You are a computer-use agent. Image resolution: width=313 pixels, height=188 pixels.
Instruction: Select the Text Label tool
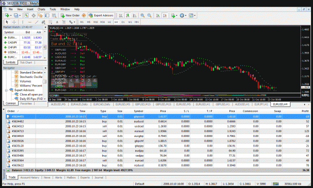[64, 22]
